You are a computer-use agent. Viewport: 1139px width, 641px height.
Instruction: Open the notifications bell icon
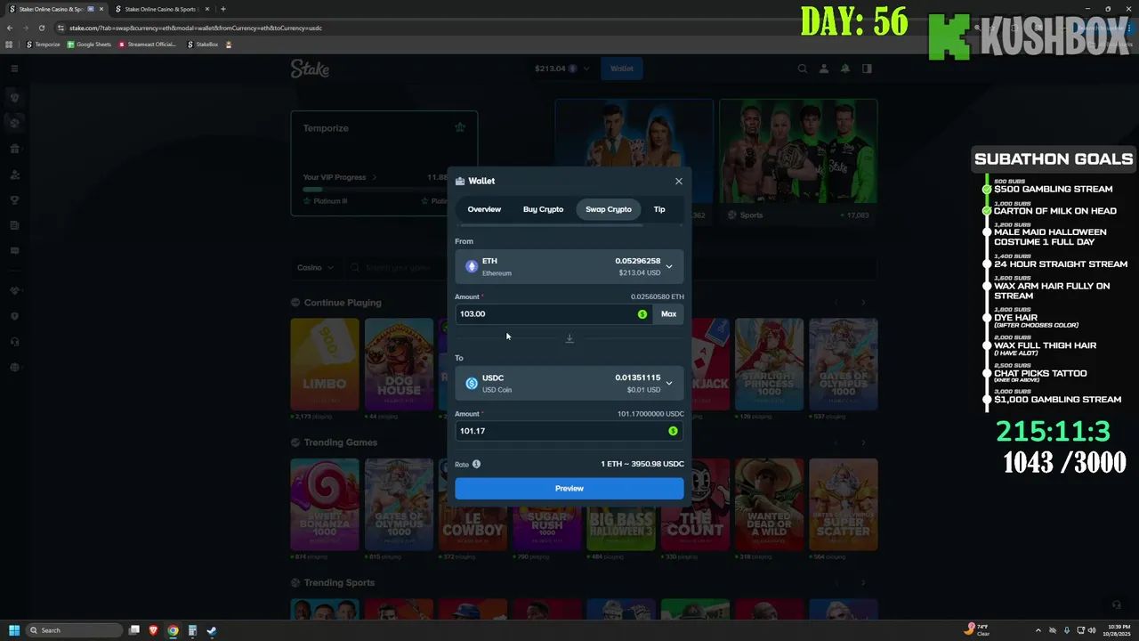[x=845, y=69]
